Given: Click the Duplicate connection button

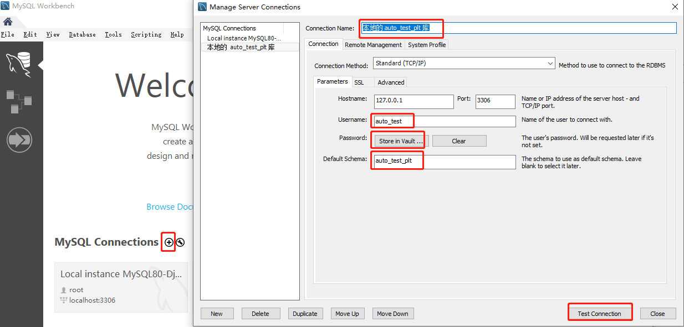Looking at the screenshot, I should click(305, 314).
